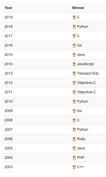
Task: Click the Winner column header
Action: (x=78, y=8)
